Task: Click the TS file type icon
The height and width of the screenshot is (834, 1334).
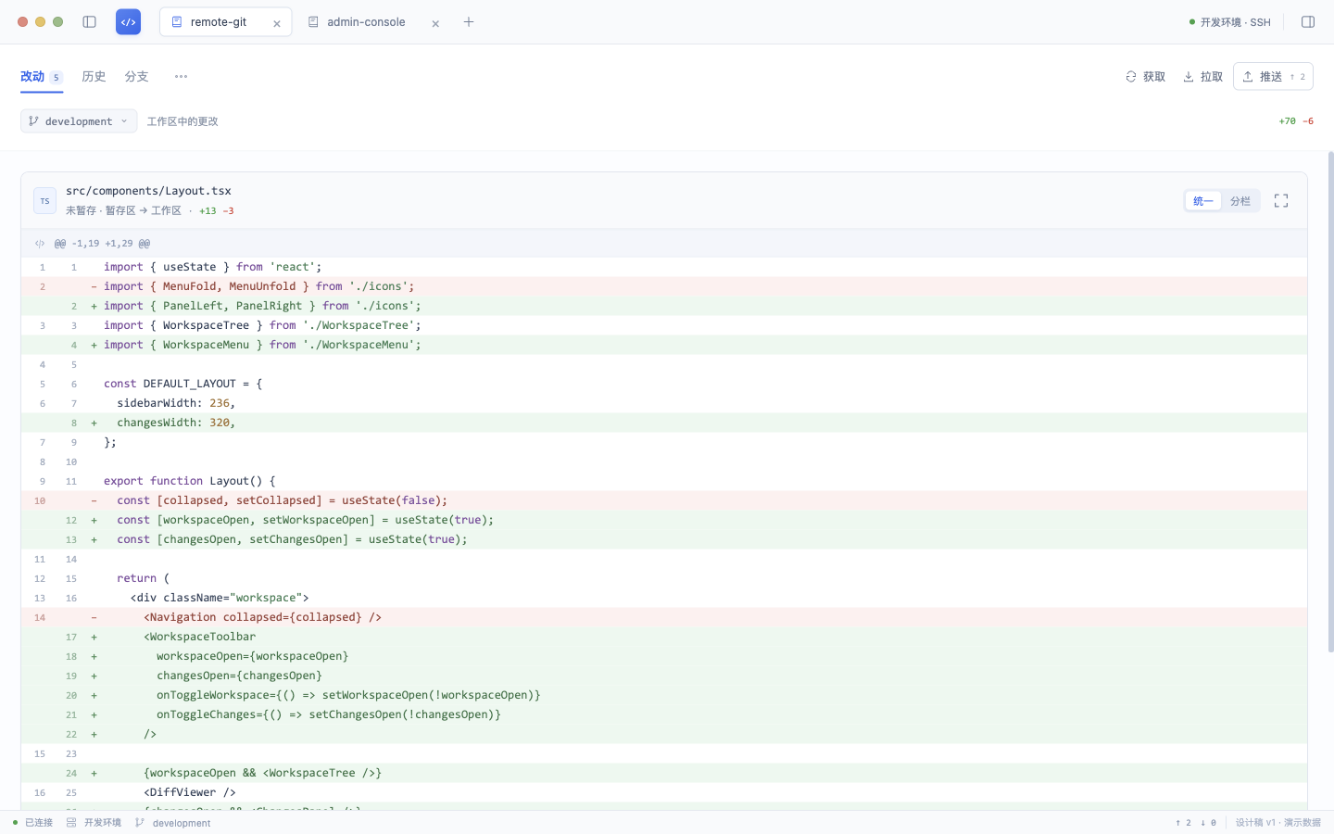Action: tap(44, 201)
